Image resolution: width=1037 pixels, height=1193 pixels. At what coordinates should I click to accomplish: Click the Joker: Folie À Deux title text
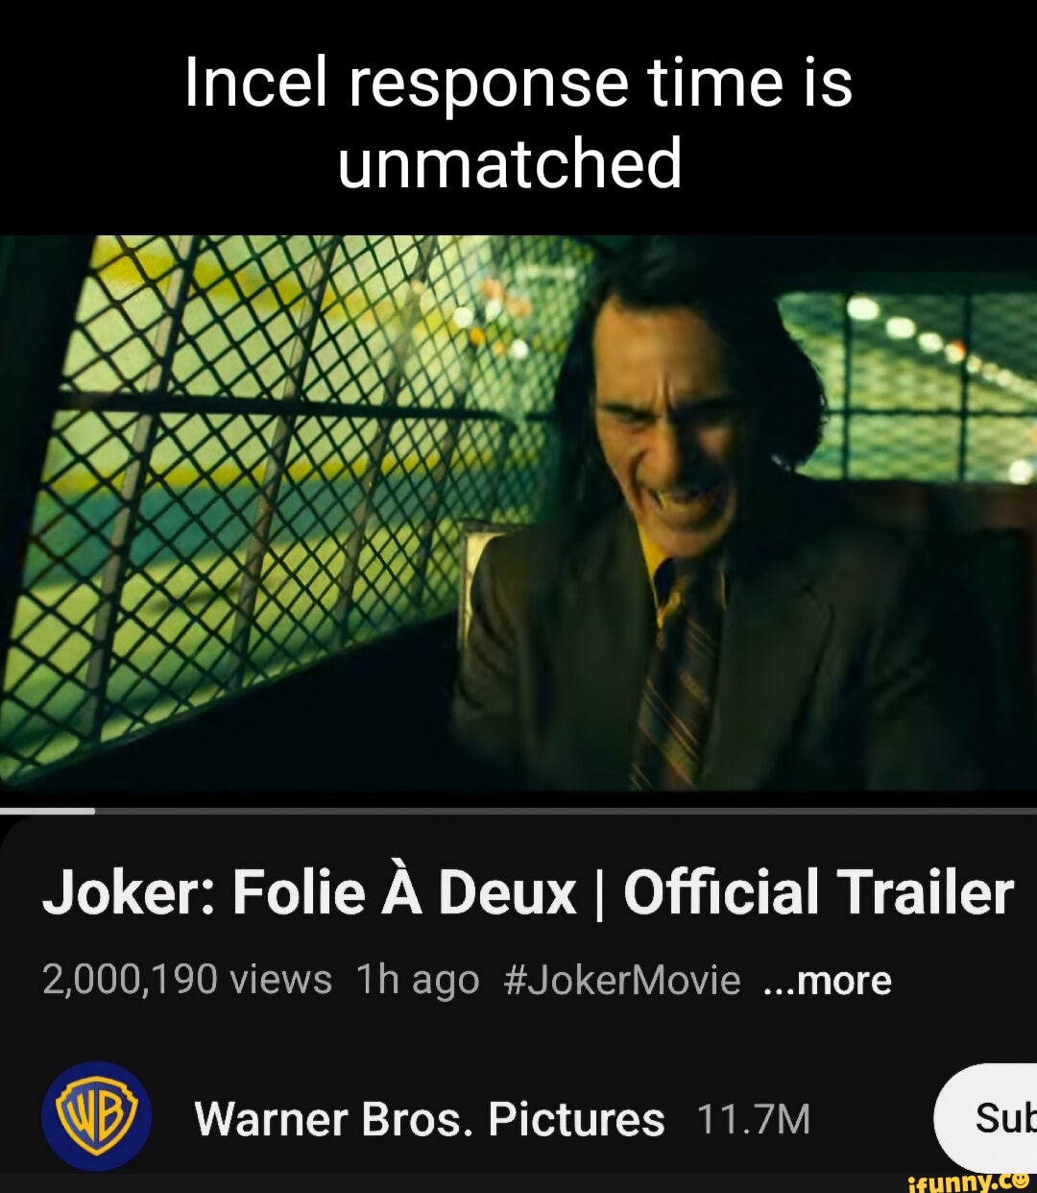309,892
